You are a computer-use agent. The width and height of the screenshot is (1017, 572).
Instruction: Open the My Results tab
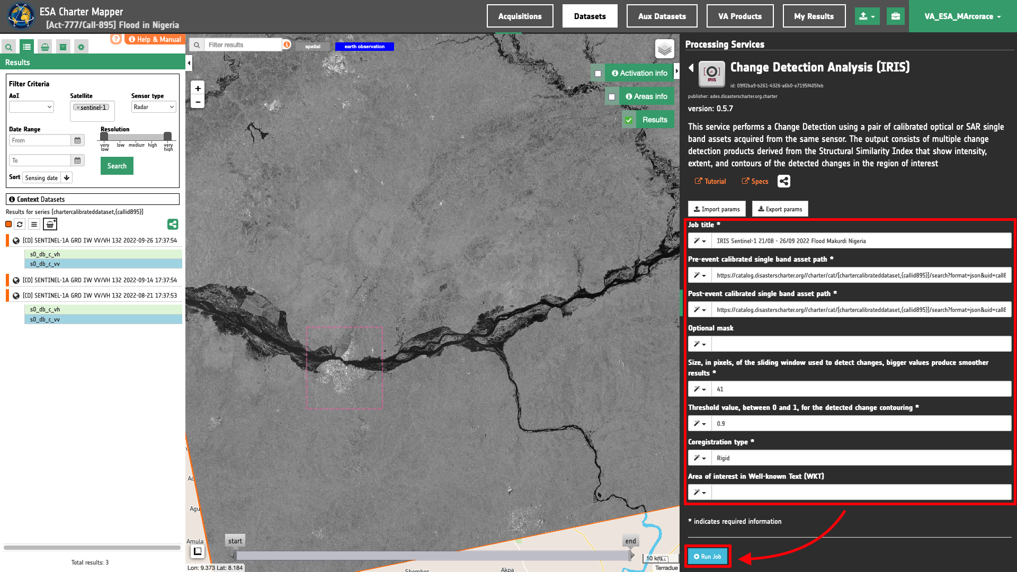[x=814, y=16]
